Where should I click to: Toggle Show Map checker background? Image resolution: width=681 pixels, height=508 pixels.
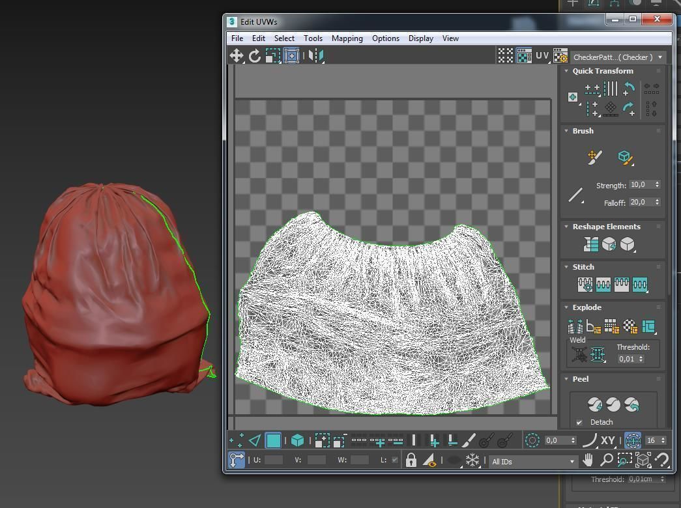click(x=524, y=55)
